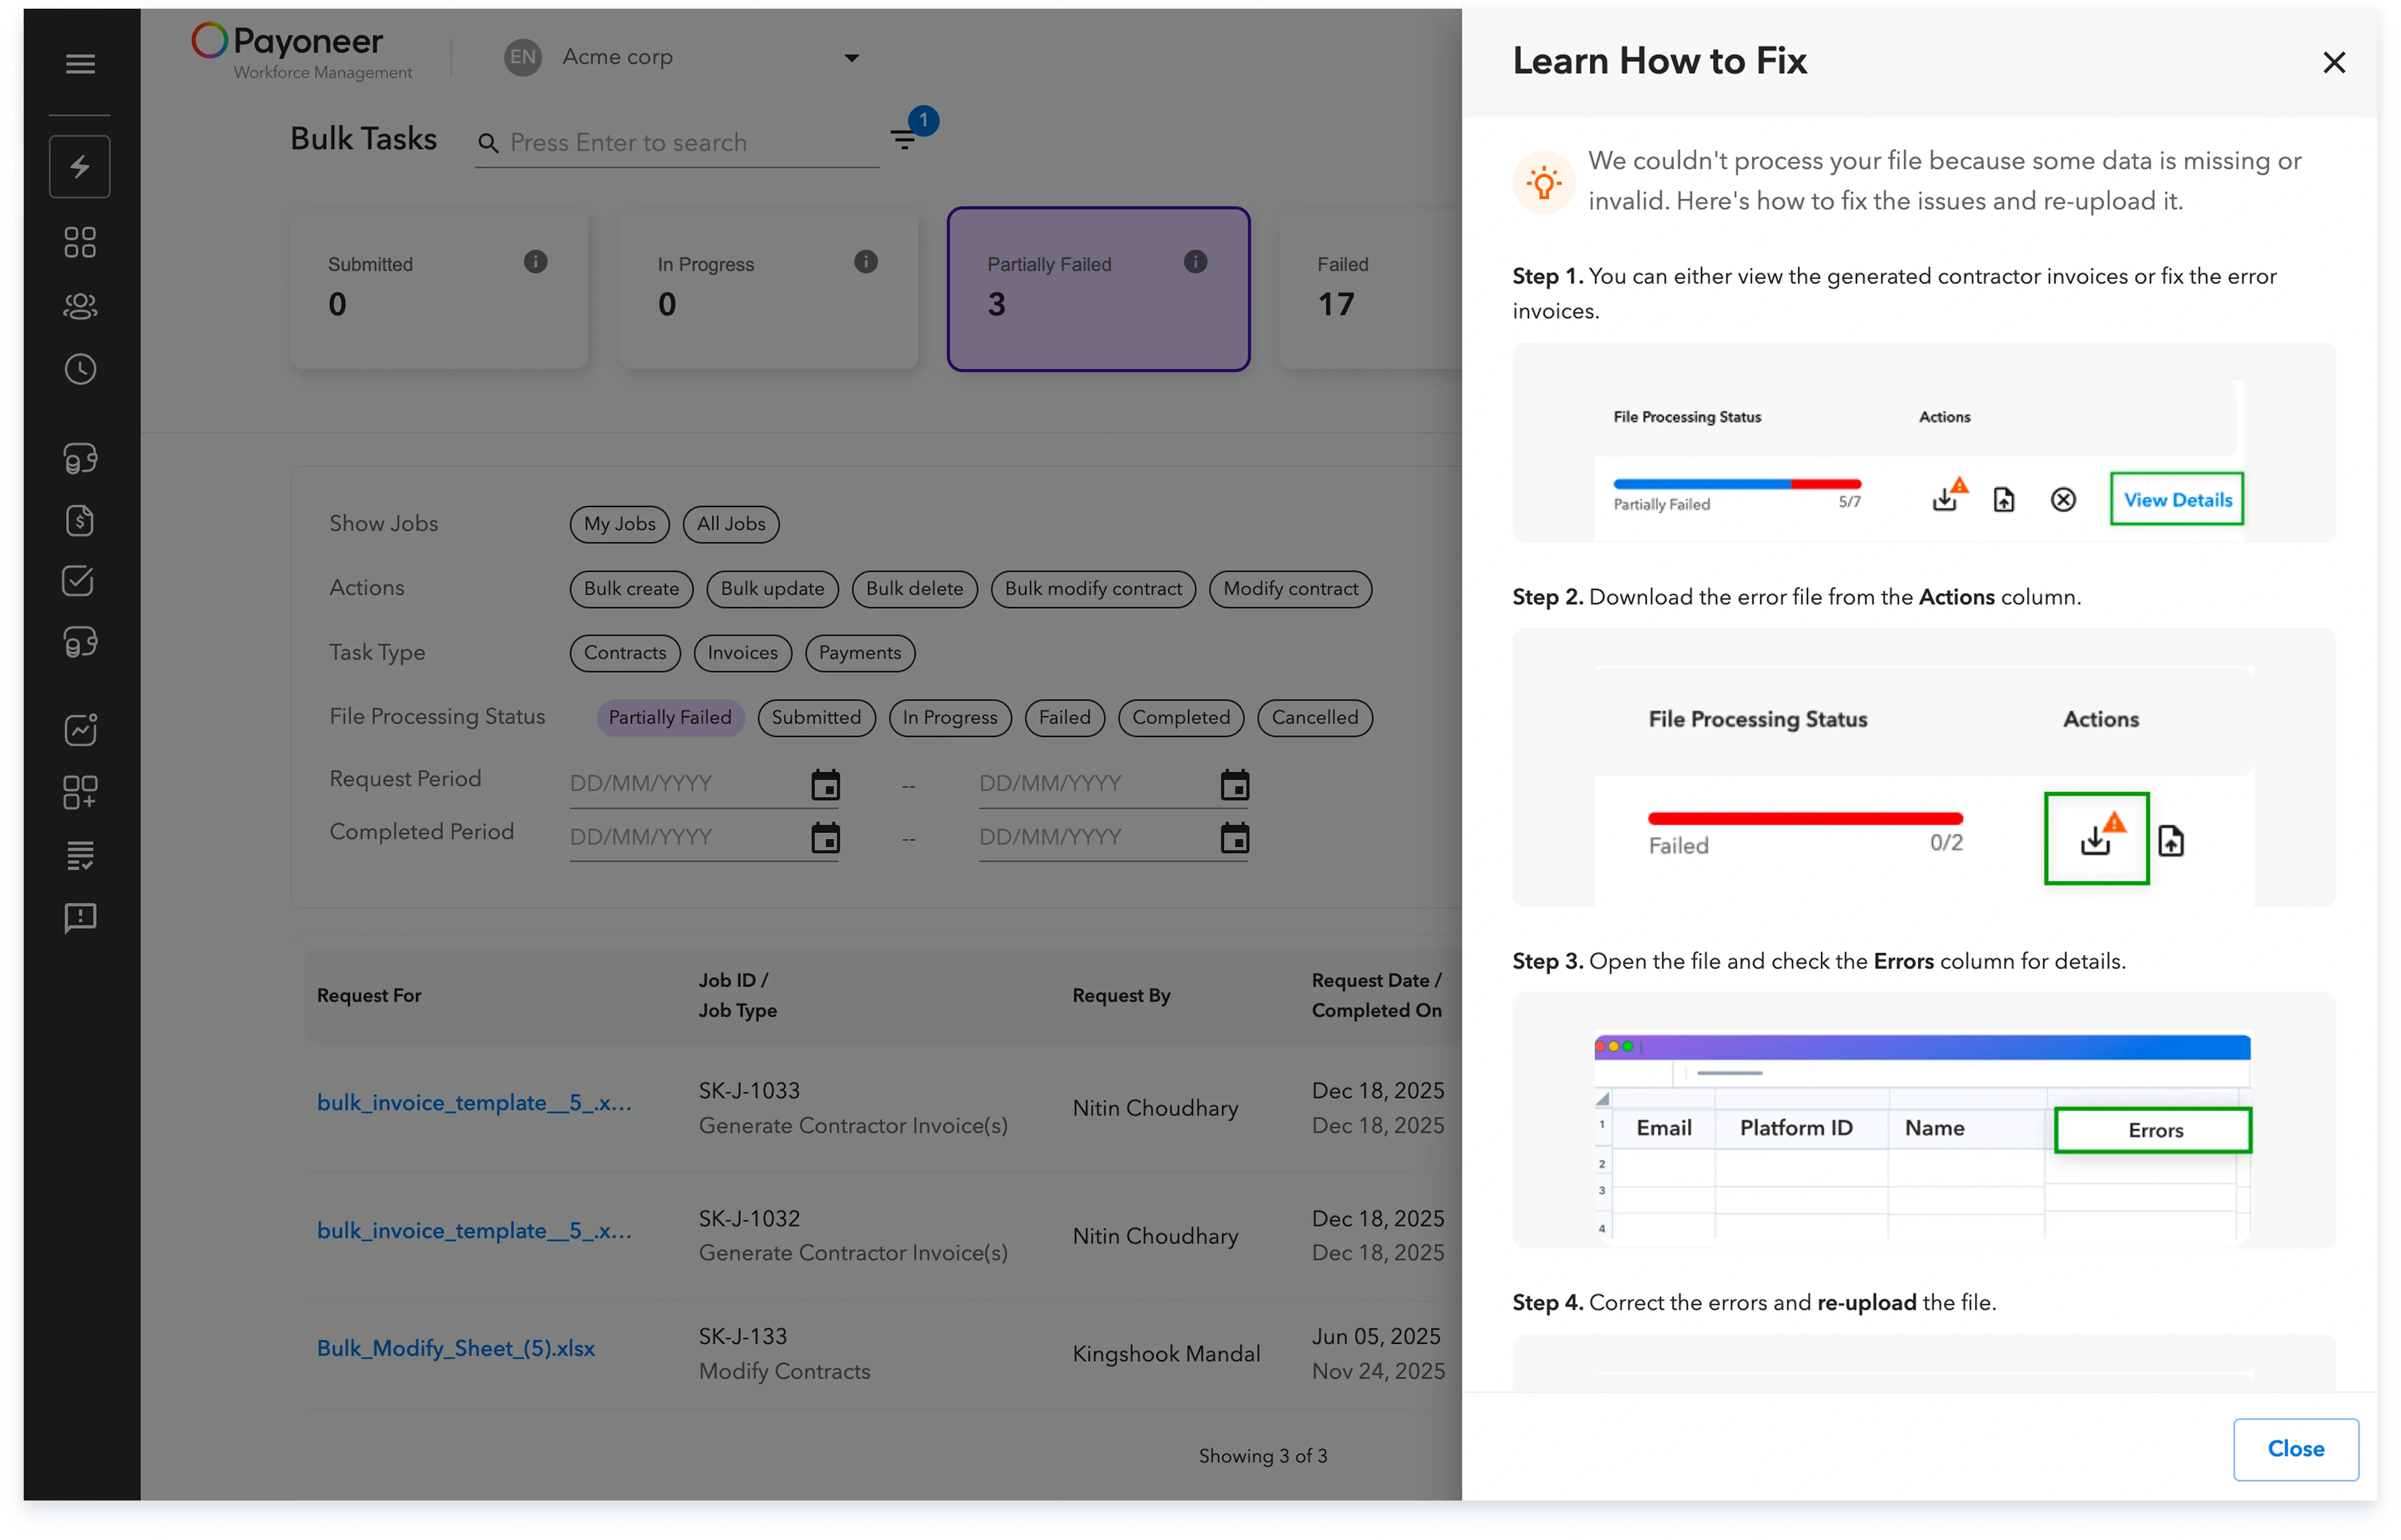
Task: Open the people group sidebar icon
Action: pyautogui.click(x=80, y=306)
